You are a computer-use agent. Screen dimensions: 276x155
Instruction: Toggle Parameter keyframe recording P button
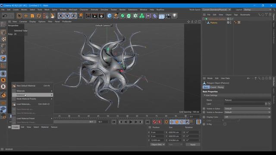(x=187, y=122)
